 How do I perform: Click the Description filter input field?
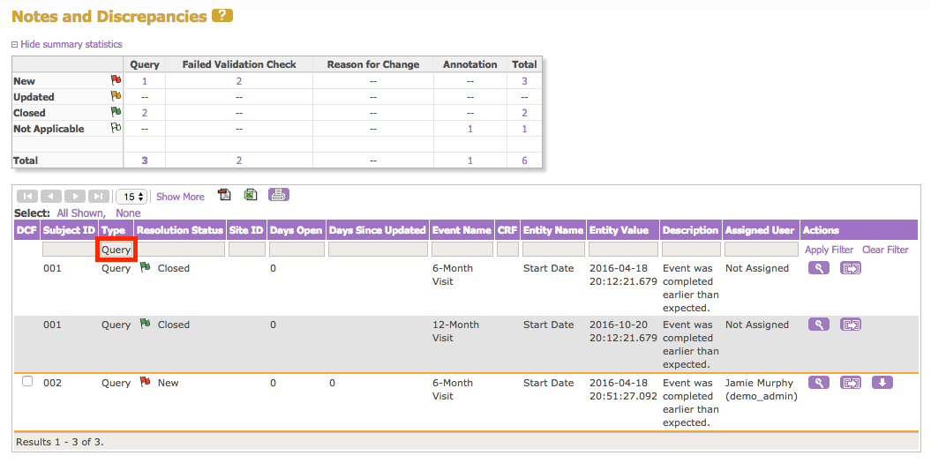691,250
